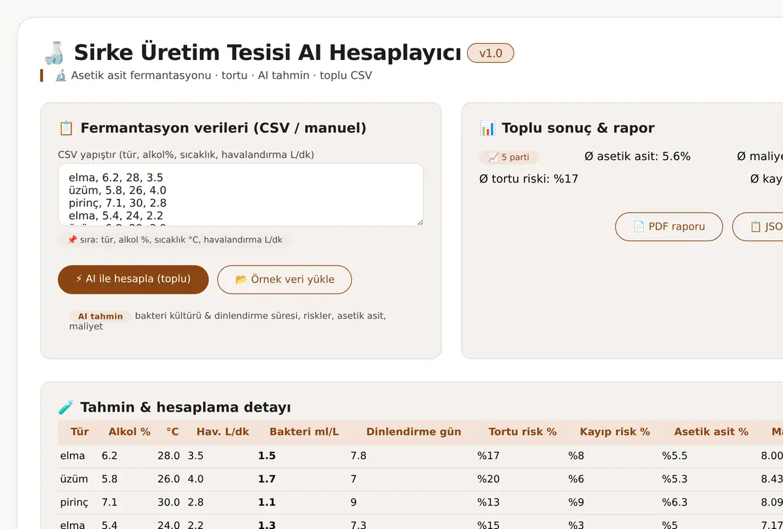Click the Alkol % column header
The height and width of the screenshot is (529, 783).
point(129,432)
